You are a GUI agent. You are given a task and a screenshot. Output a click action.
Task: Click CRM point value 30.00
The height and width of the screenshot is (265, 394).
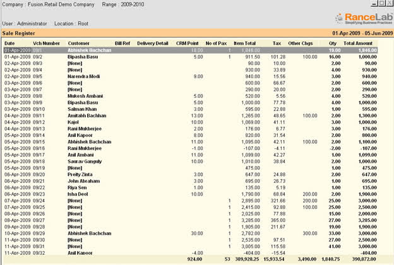tap(197, 233)
